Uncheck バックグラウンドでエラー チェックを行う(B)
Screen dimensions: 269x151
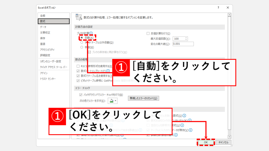[x=81, y=95]
